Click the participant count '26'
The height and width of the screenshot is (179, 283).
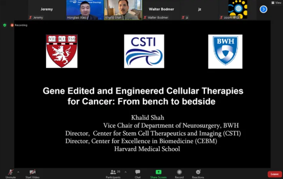tap(119, 172)
